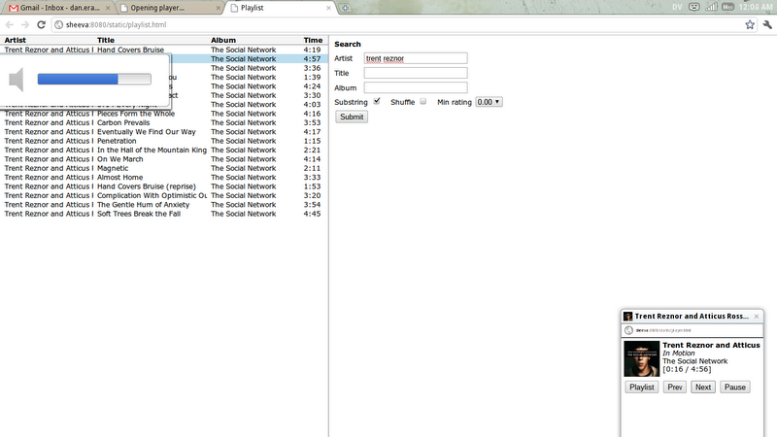Image resolution: width=777 pixels, height=437 pixels.
Task: Select track Eventually We Find Our Way
Action: 147,132
